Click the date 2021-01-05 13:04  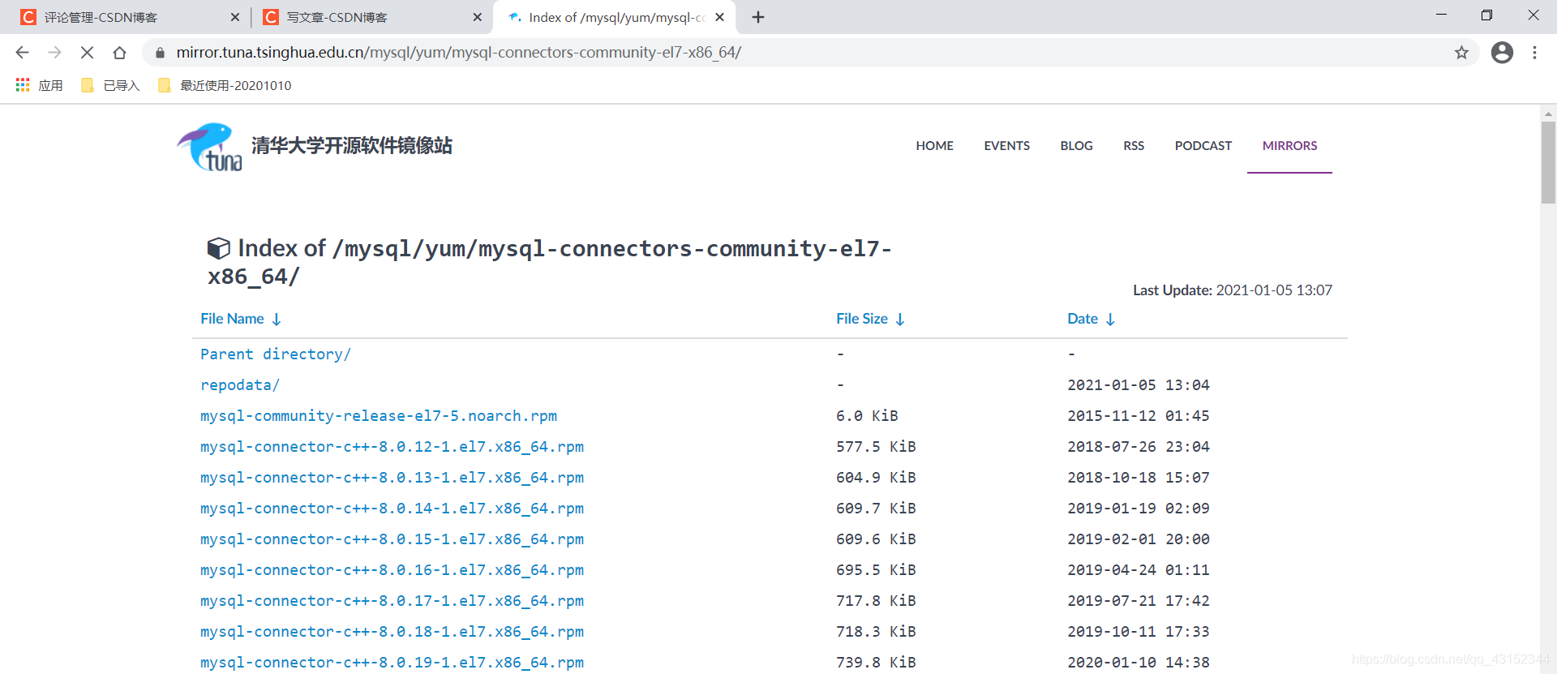(1139, 385)
